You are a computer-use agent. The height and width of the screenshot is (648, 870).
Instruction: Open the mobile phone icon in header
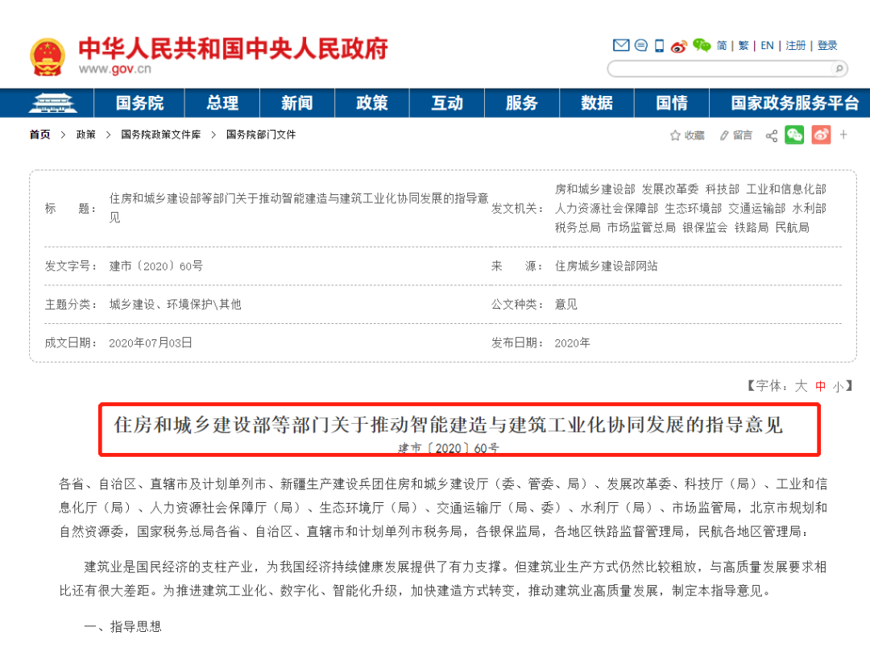[x=659, y=45]
